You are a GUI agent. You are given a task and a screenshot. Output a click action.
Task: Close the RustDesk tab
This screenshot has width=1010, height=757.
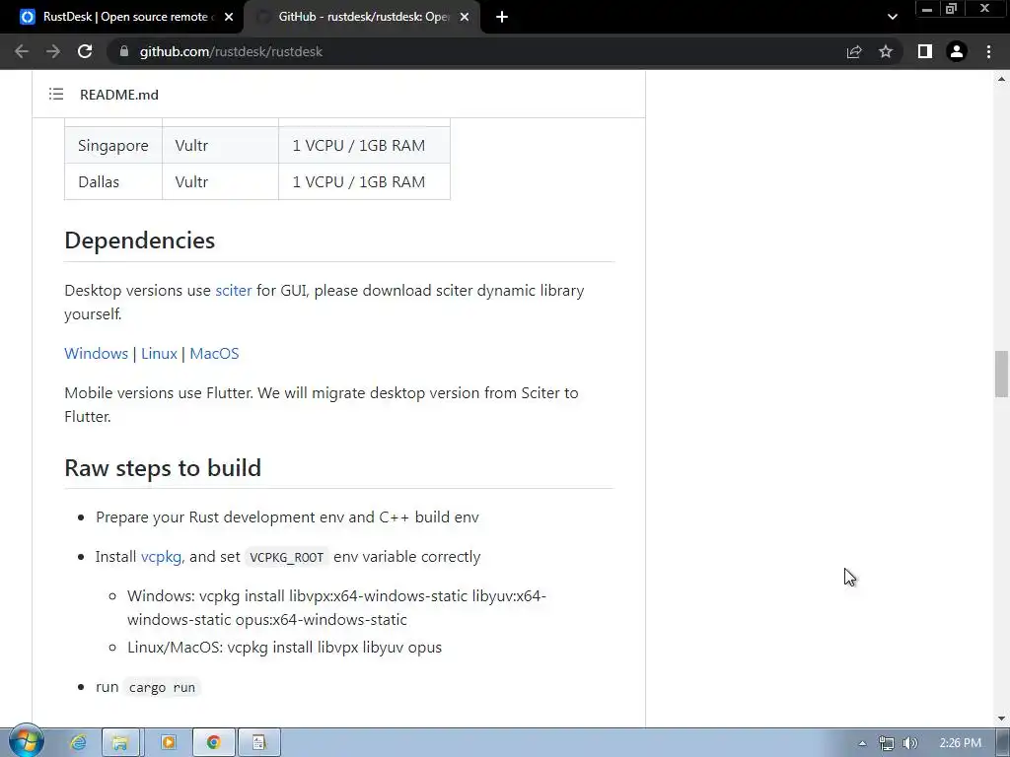tap(229, 18)
